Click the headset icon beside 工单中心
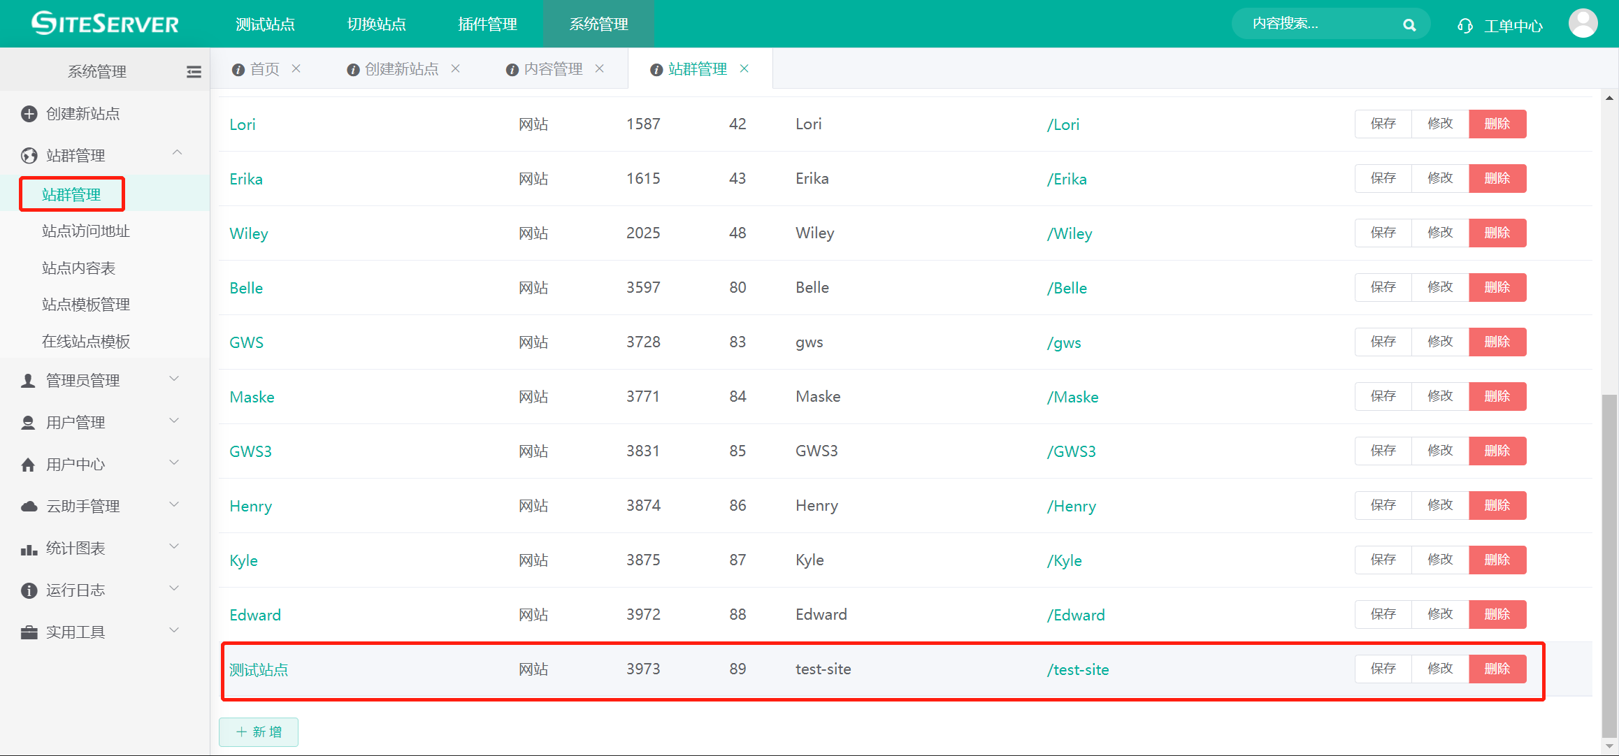The width and height of the screenshot is (1619, 756). pos(1465,26)
